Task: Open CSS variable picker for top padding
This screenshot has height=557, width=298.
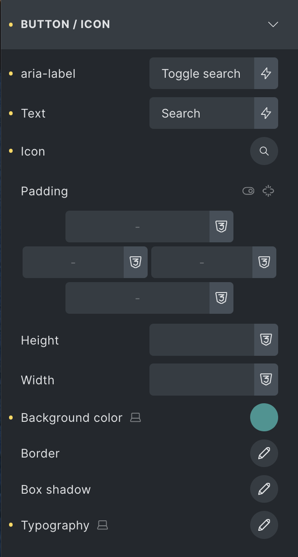Action: 221,227
